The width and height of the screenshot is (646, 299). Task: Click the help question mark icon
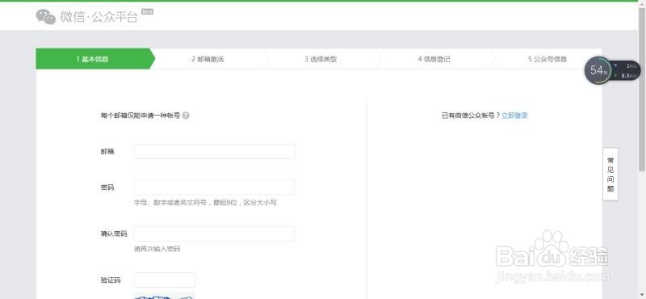(186, 116)
